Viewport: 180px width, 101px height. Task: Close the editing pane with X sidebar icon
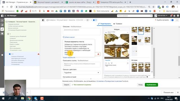[x=2, y=20]
